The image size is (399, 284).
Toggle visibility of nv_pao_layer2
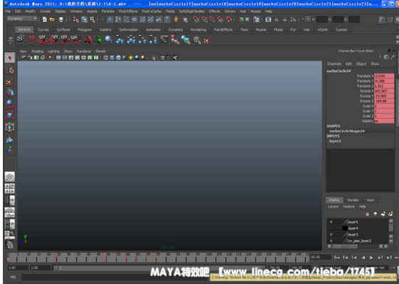pos(331,241)
